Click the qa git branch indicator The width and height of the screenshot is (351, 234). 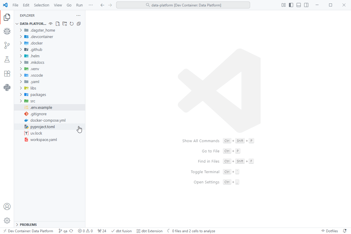pos(63,231)
